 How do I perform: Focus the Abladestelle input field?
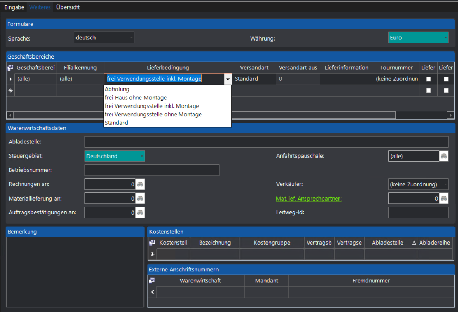pos(267,142)
